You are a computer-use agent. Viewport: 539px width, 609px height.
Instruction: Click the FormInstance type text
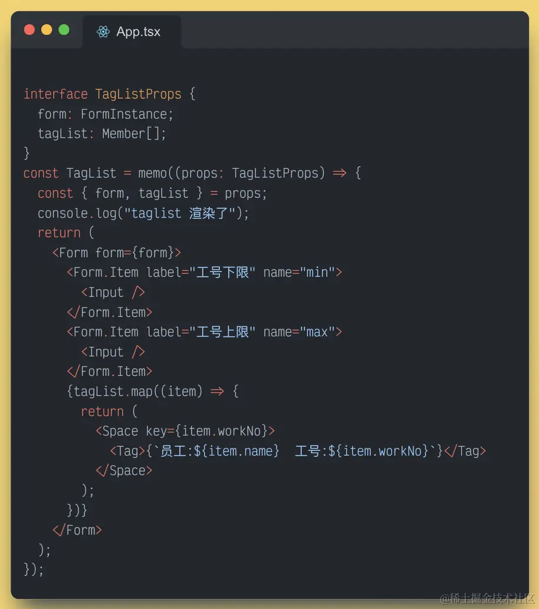click(x=127, y=114)
